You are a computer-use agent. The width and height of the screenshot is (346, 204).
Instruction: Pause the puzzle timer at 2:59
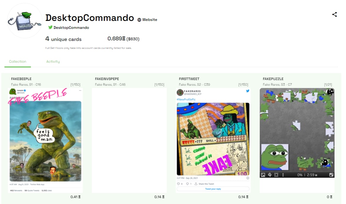pyautogui.click(x=316, y=175)
